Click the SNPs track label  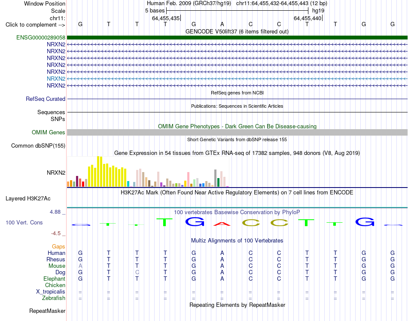(x=58, y=119)
